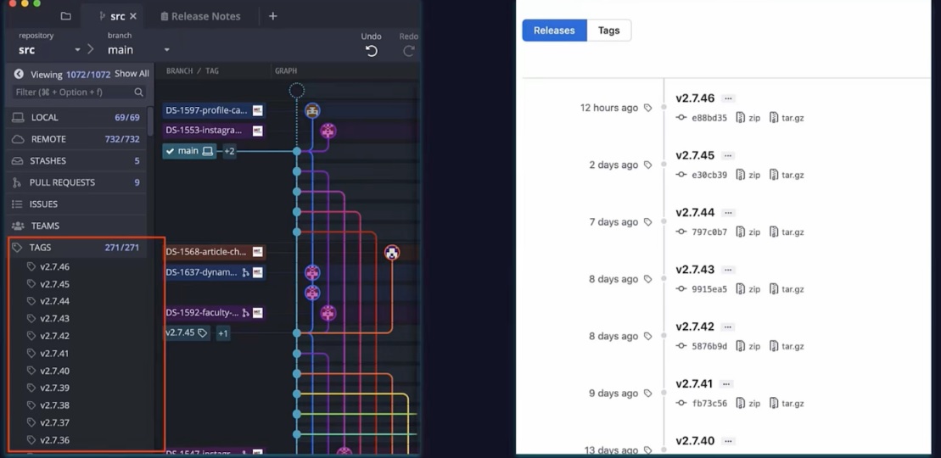941x458 pixels.
Task: Click the lone avatar commit node on the orange line
Action: 392,253
